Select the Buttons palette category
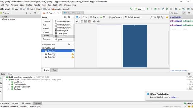Image resolution: width=193 pixels, height=108 pixels. (46, 28)
